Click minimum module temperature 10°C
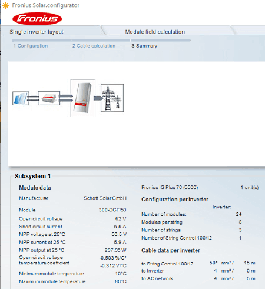 pyautogui.click(x=121, y=273)
